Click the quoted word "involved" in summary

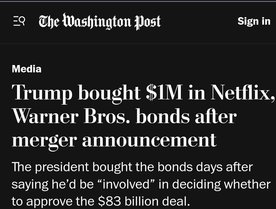tap(128, 184)
